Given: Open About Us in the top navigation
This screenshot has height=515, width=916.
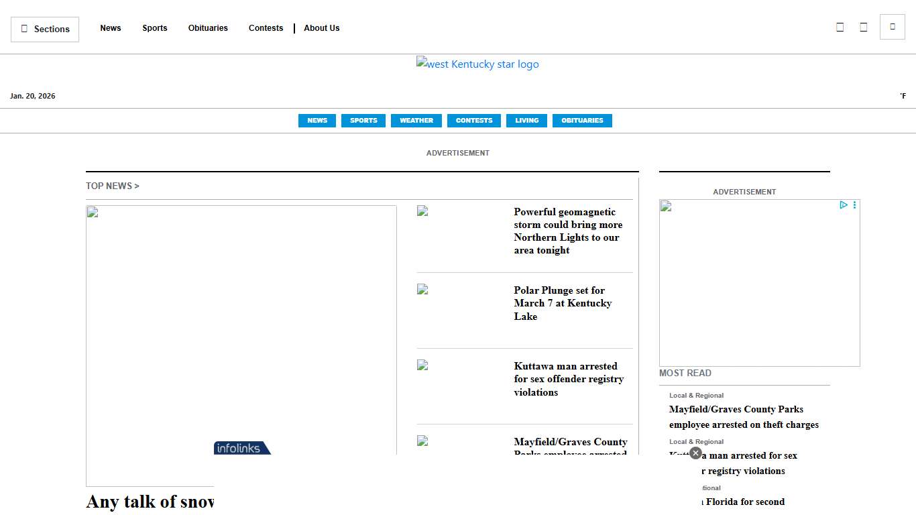Looking at the screenshot, I should tap(321, 28).
